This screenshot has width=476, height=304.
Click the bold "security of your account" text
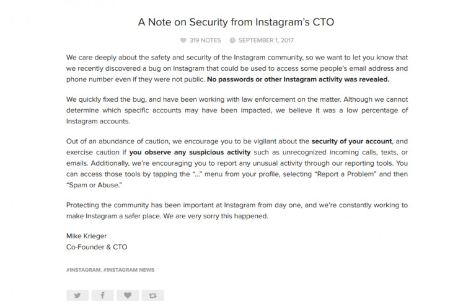tap(351, 141)
